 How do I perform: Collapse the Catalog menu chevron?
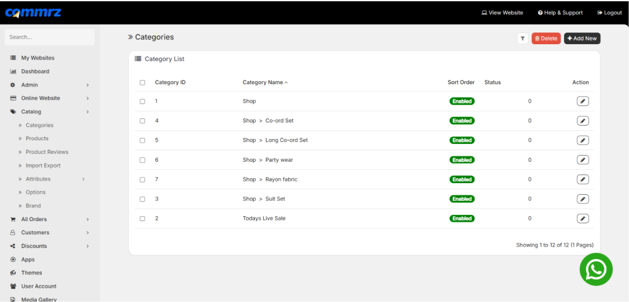click(87, 112)
